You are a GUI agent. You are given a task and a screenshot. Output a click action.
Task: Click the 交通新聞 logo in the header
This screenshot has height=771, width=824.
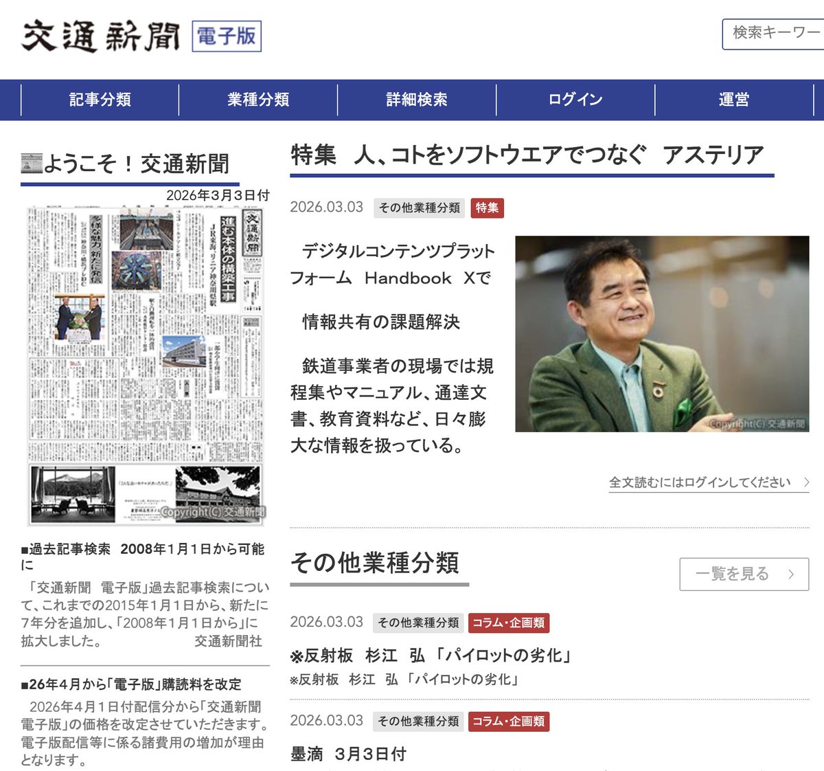pyautogui.click(x=100, y=36)
